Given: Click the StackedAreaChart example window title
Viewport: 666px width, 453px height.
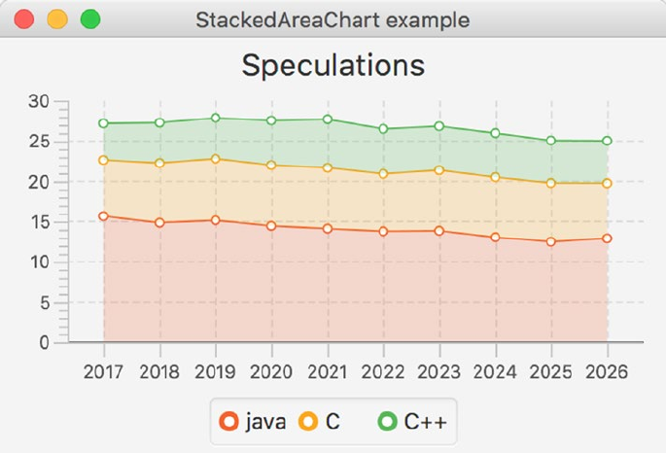Looking at the screenshot, I should click(x=333, y=19).
